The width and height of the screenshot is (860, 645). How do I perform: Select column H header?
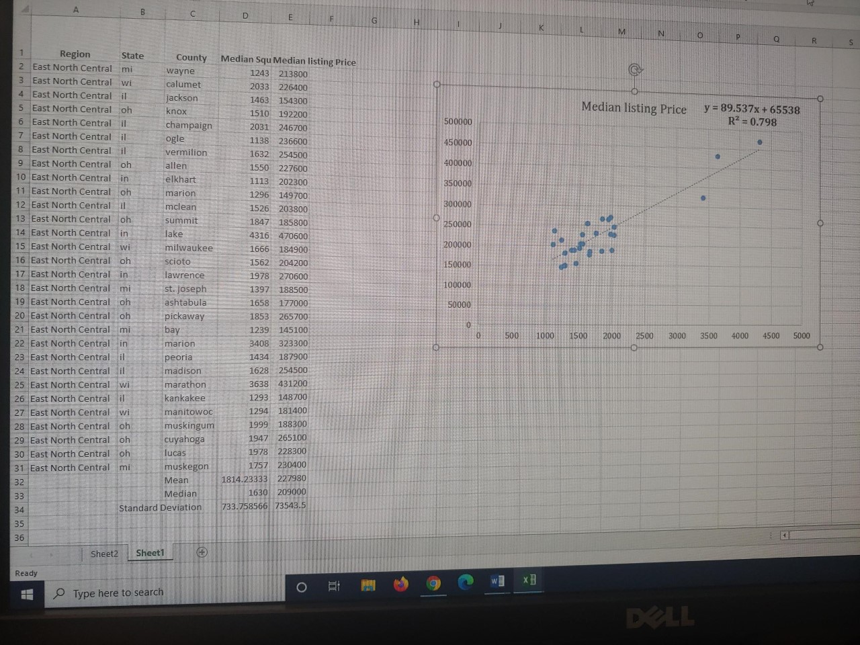[417, 23]
